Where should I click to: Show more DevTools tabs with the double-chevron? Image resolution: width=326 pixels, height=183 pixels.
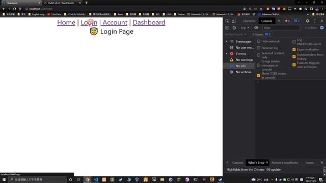[x=279, y=21]
